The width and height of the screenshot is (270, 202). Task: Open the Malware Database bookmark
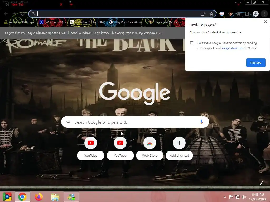coord(20,22)
